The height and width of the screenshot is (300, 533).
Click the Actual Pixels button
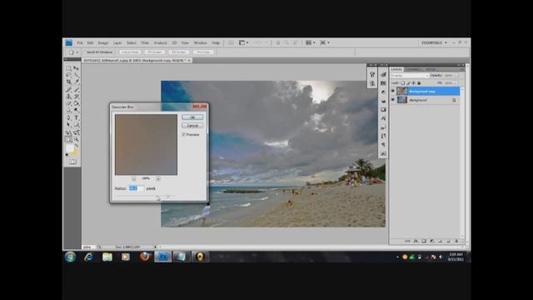click(x=130, y=52)
